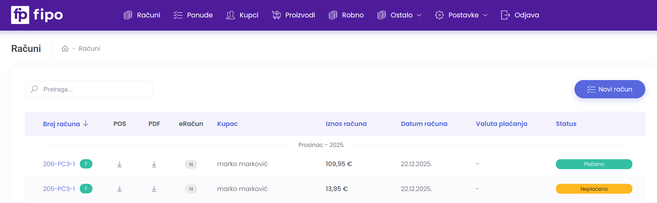
Task: Open the Proizvodi navigation item
Action: (x=293, y=15)
